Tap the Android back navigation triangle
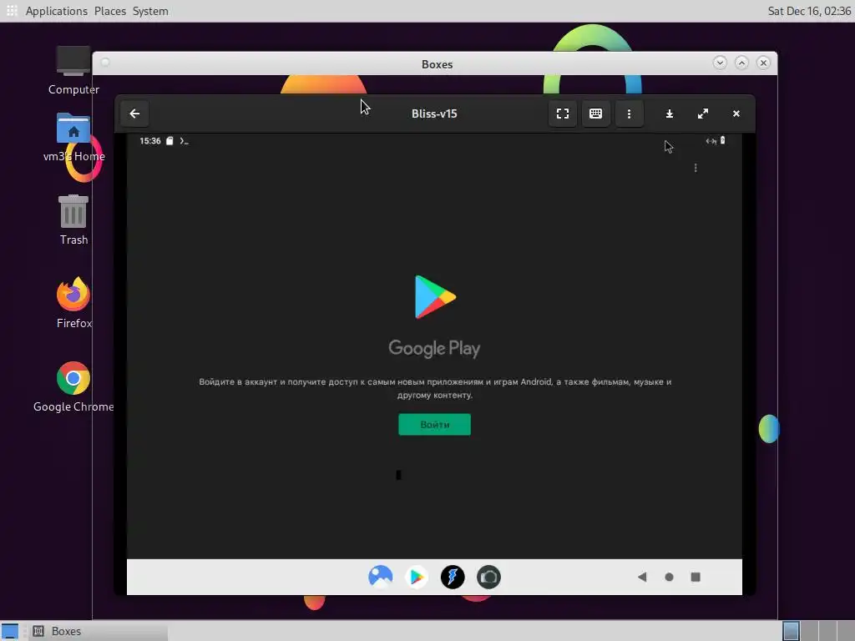This screenshot has width=855, height=641. point(642,577)
